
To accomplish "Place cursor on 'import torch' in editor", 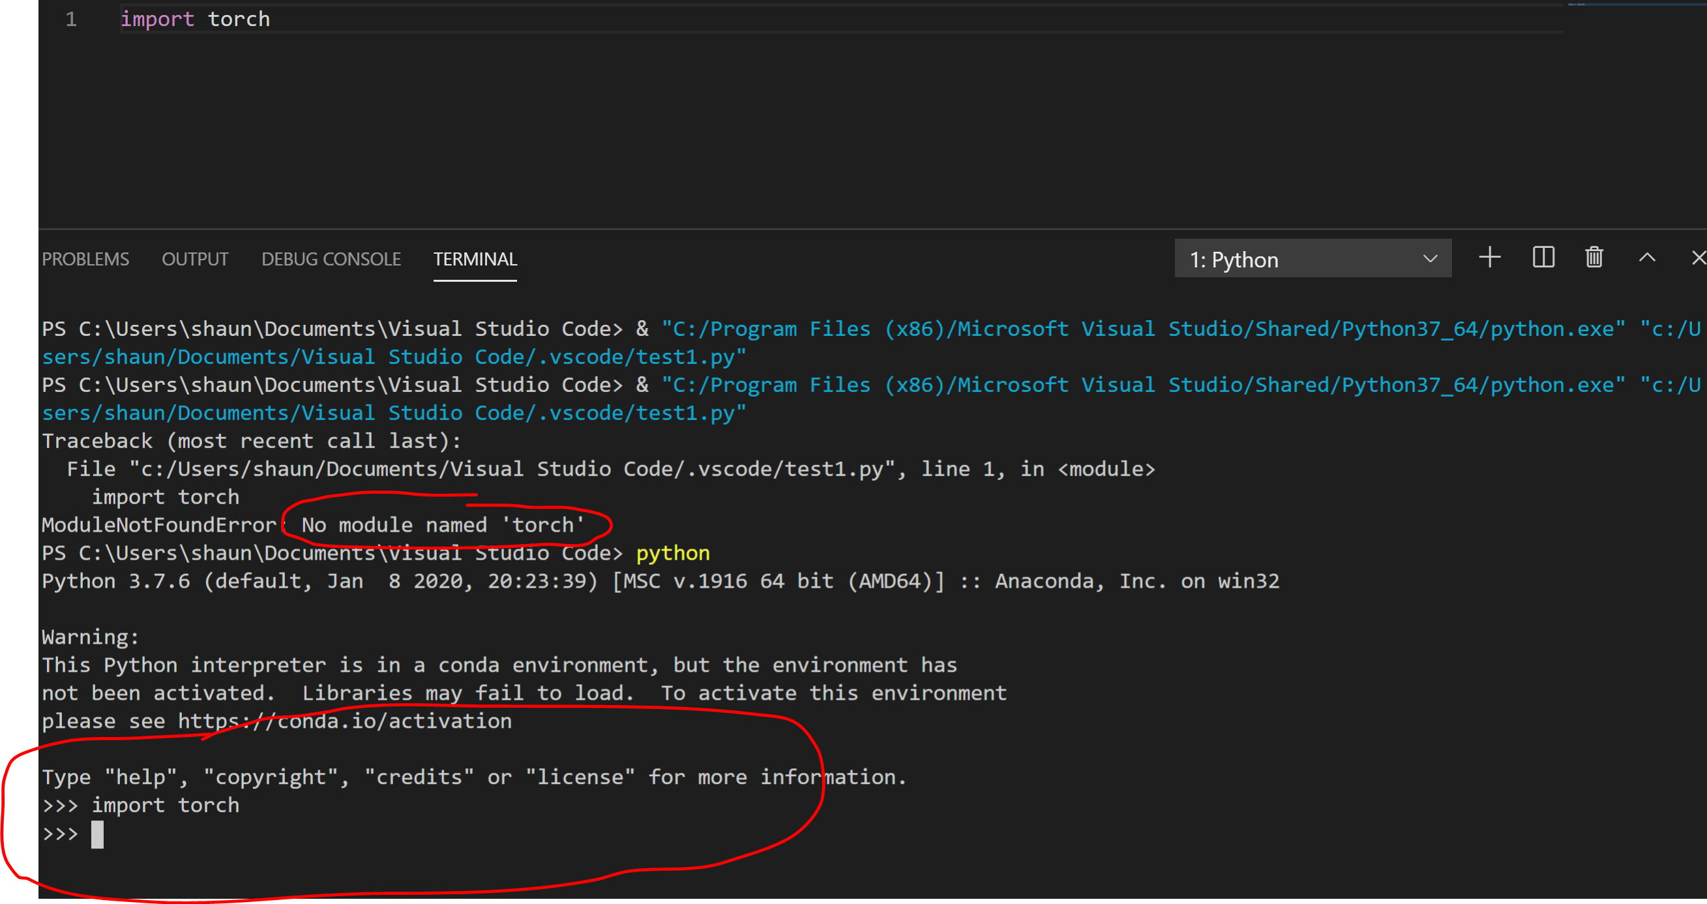I will click(195, 18).
